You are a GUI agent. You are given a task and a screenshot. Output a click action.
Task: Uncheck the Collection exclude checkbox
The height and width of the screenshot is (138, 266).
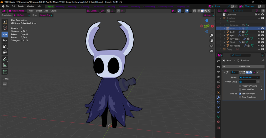pos(256,15)
